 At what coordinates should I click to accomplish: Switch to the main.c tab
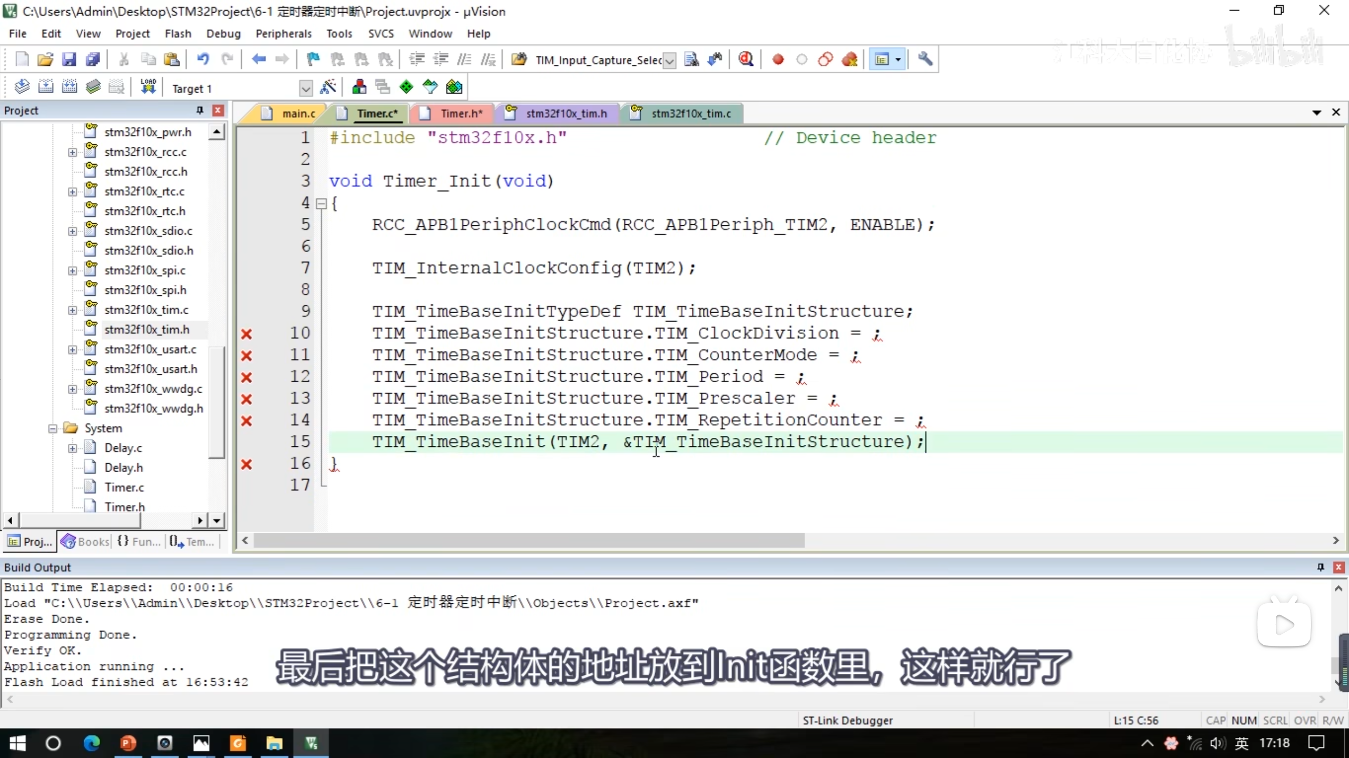click(298, 114)
